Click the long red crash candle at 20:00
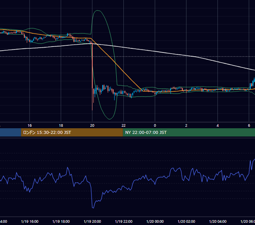255x225 pixels. [x=92, y=76]
